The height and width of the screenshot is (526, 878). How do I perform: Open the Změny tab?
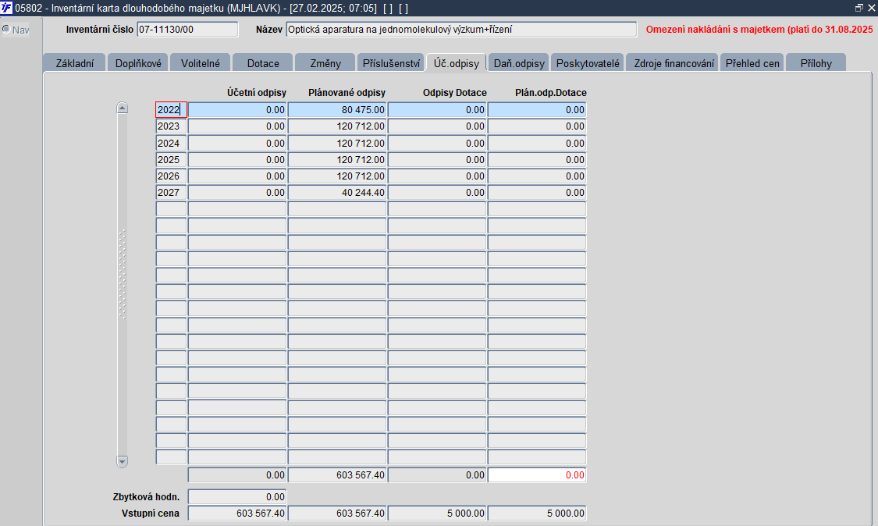(325, 63)
